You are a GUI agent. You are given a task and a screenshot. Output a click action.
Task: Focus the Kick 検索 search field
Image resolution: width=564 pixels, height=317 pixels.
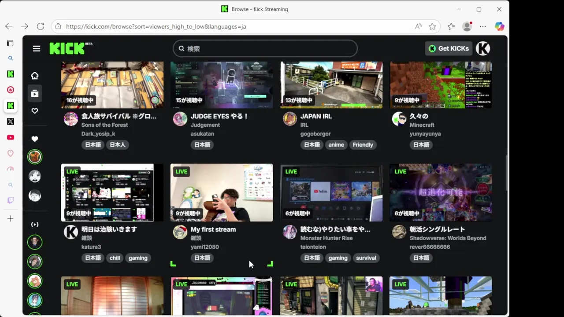pos(265,48)
